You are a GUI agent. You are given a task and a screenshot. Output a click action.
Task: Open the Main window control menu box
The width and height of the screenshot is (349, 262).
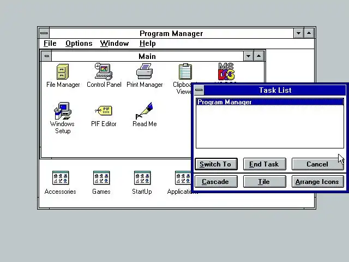[46, 56]
